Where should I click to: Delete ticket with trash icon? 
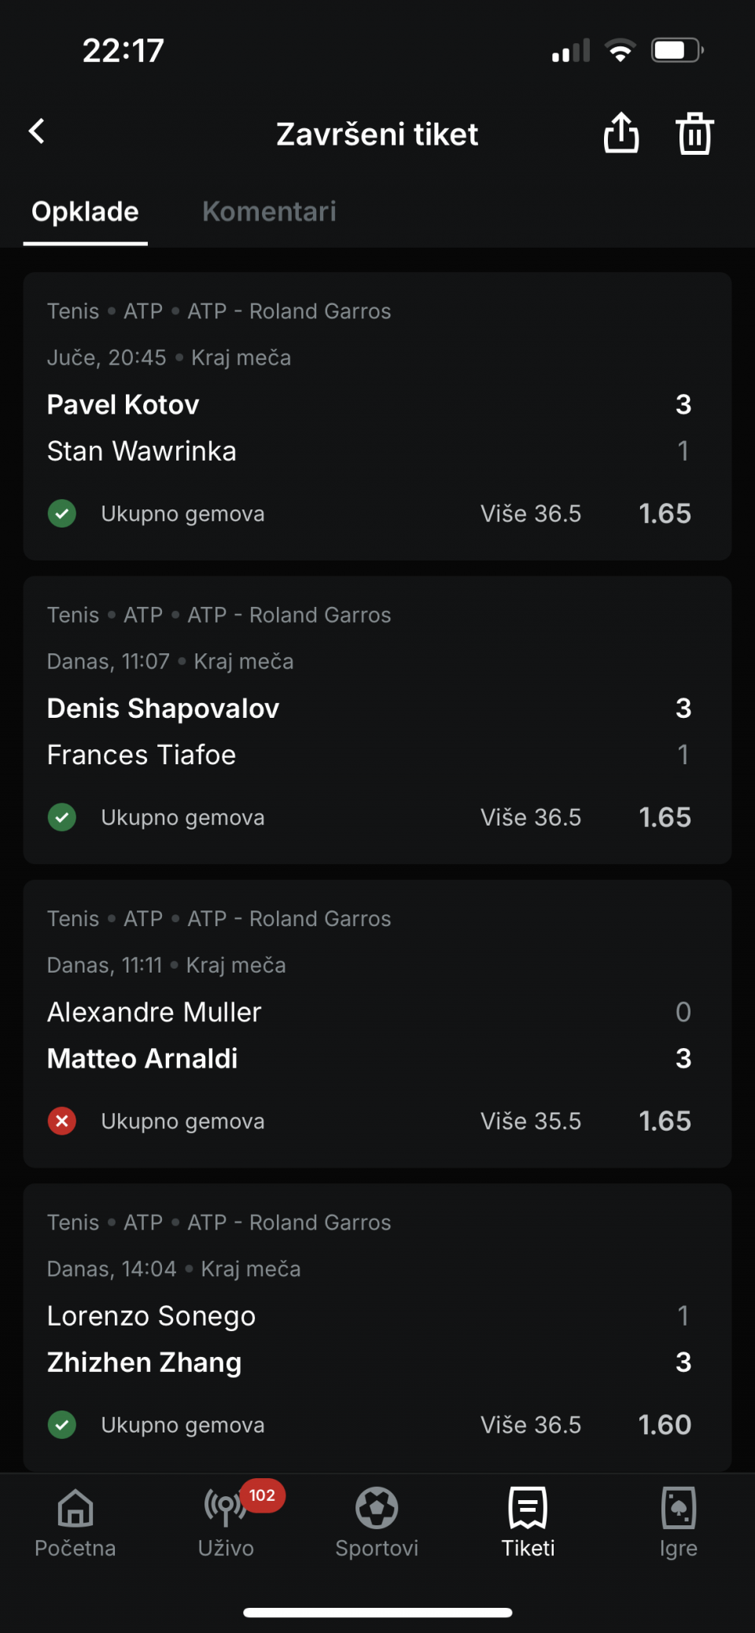[x=694, y=133]
